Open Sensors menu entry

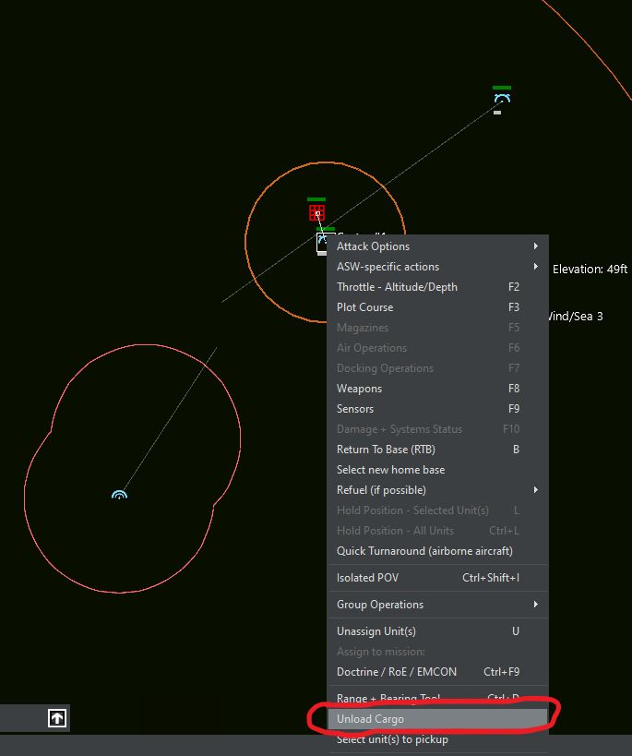(437, 409)
